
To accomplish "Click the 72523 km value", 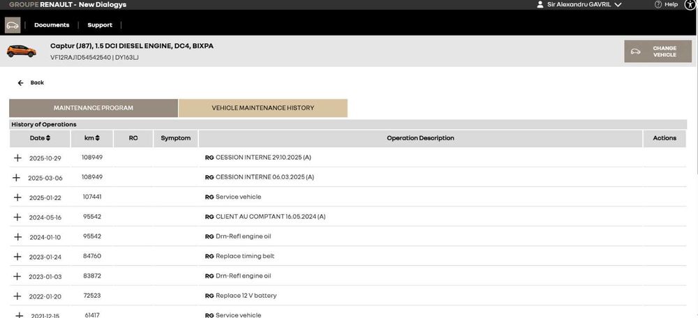I will pos(91,295).
